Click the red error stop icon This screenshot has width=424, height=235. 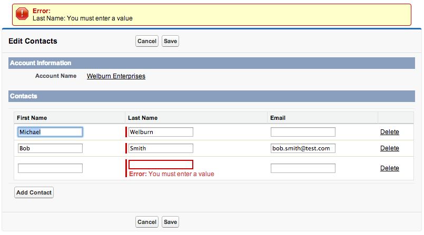pyautogui.click(x=22, y=14)
